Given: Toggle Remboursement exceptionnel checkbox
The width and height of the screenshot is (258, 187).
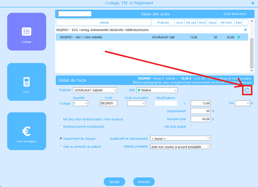Looking at the screenshot, I should [x=61, y=127].
